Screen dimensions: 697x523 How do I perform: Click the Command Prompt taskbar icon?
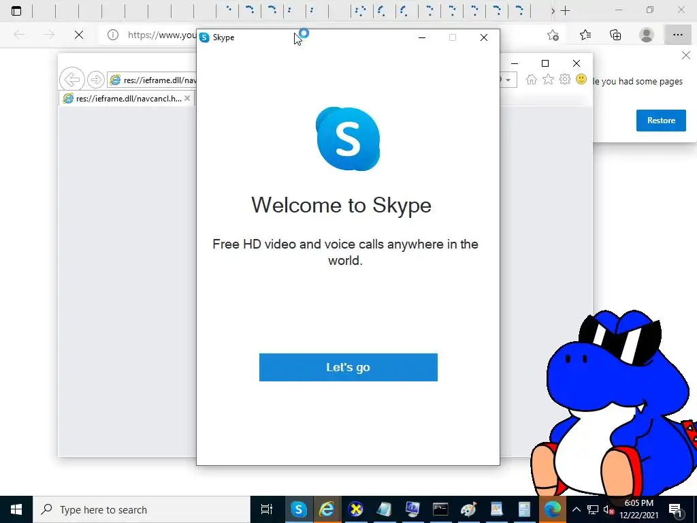pos(440,509)
